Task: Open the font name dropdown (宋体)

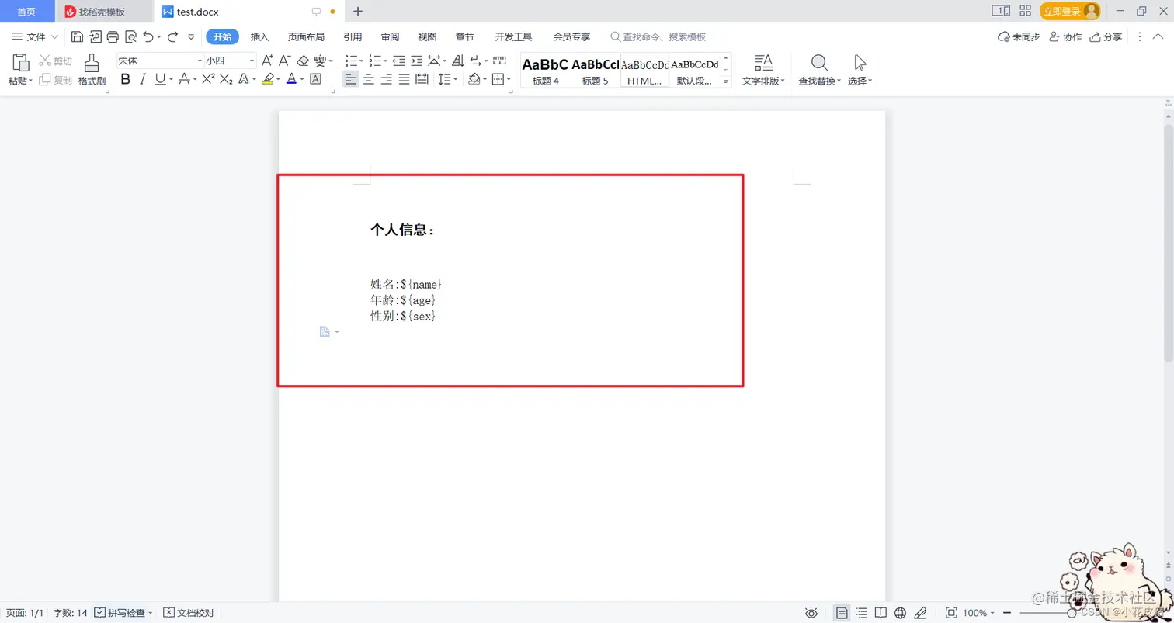Action: coord(200,61)
